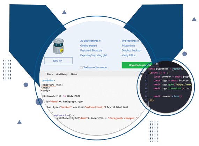Open the Private bins link

(x=128, y=46)
